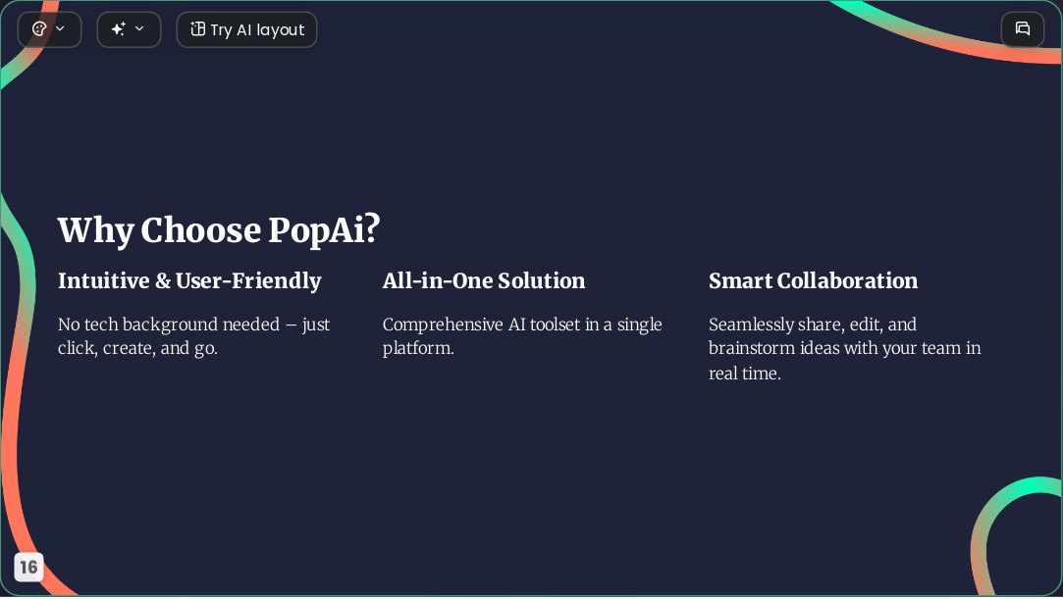Select the title "Why Choose PopAi?"
Viewport: 1063px width, 599px height.
[x=219, y=230]
